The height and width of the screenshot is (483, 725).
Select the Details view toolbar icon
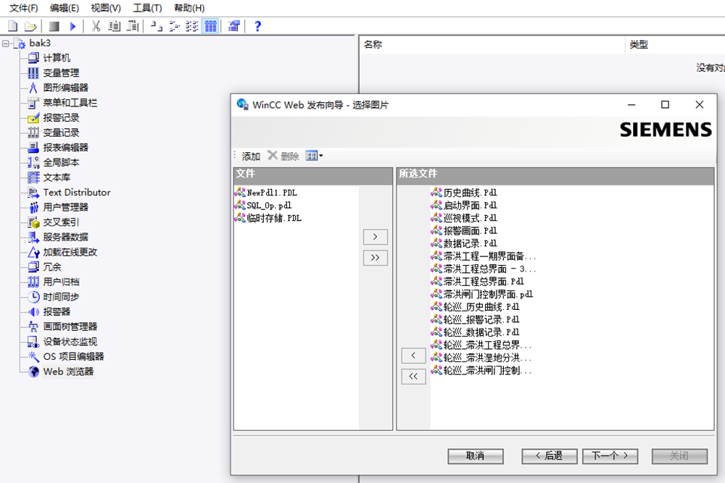[210, 26]
